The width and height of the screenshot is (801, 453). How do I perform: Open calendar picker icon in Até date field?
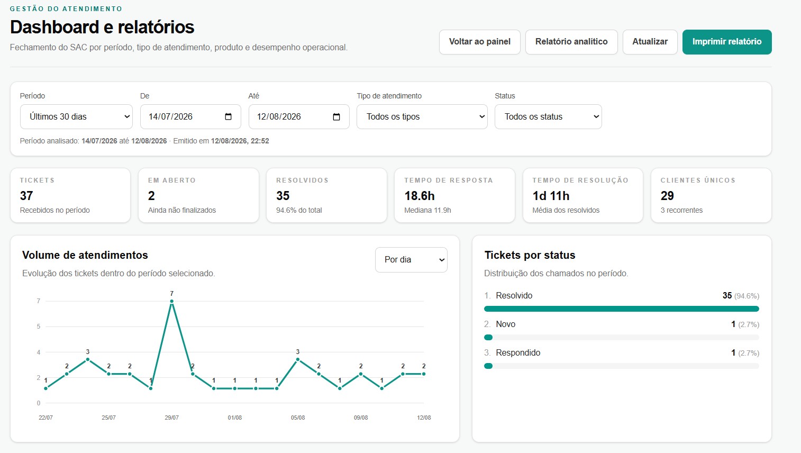[336, 116]
